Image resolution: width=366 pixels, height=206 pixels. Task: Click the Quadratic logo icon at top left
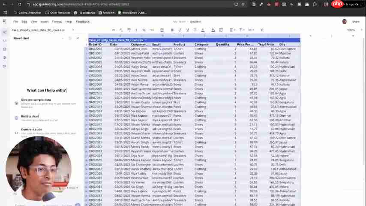click(x=5, y=21)
